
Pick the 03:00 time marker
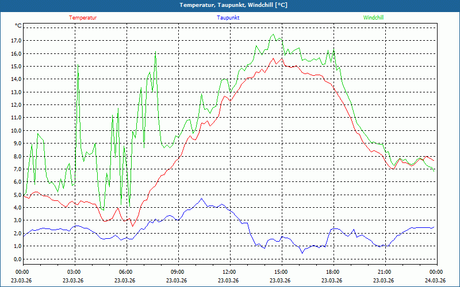pos(74,272)
